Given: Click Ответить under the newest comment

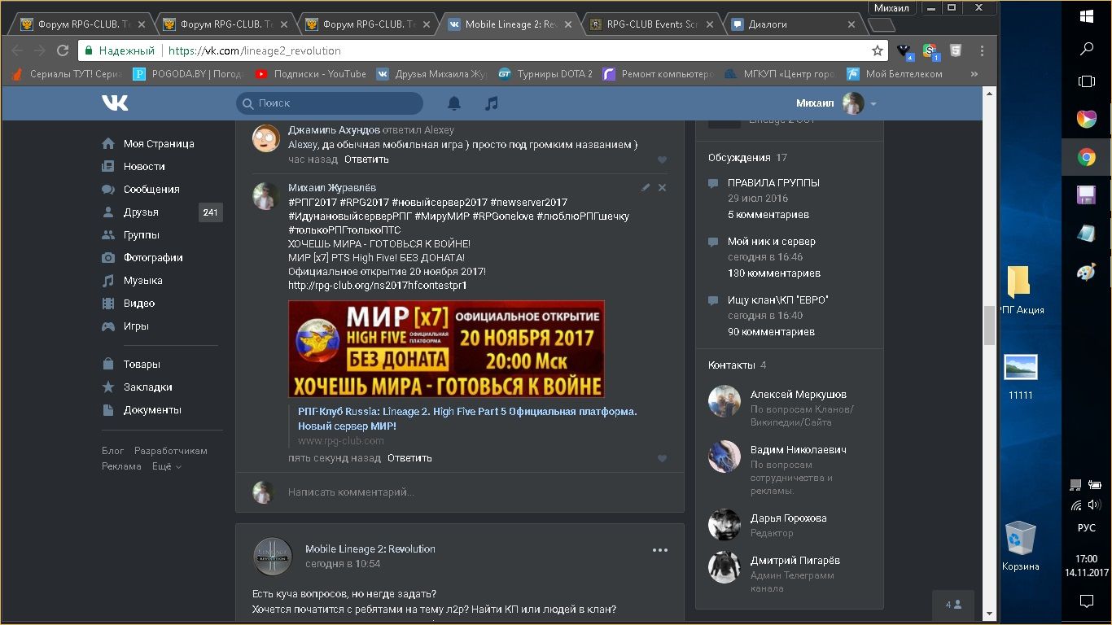Looking at the screenshot, I should pos(409,458).
